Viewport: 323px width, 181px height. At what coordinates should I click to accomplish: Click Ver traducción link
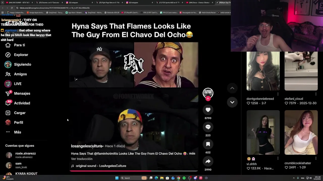pos(82,159)
